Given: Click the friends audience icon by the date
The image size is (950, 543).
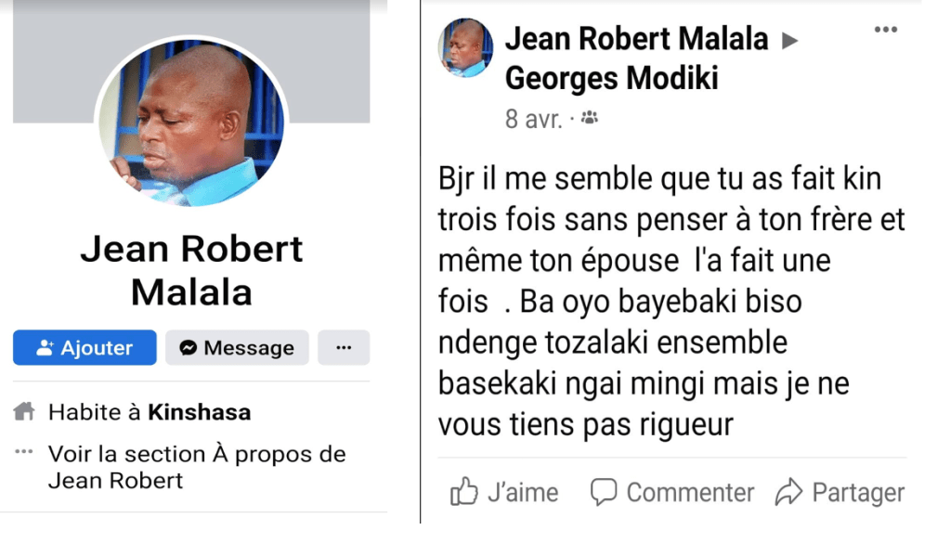Looking at the screenshot, I should point(590,119).
